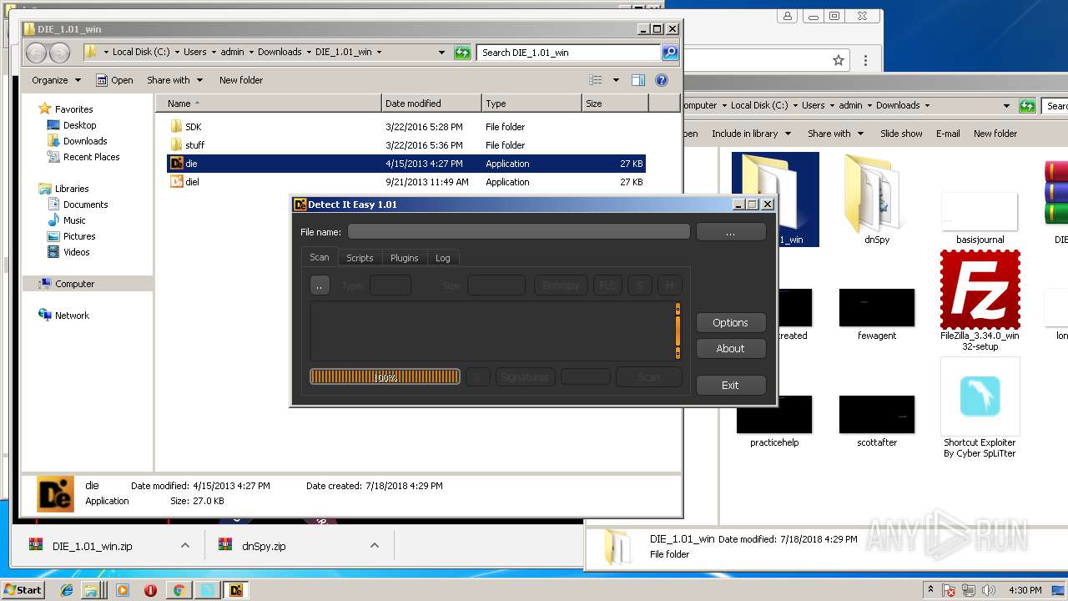Switch to the Scripts tab
The height and width of the screenshot is (601, 1068).
click(x=360, y=258)
